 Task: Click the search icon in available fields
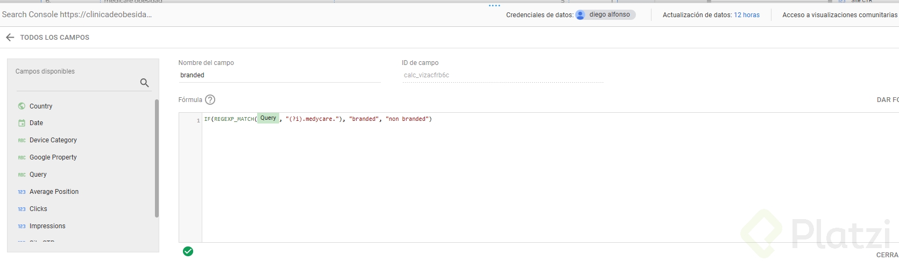[144, 83]
